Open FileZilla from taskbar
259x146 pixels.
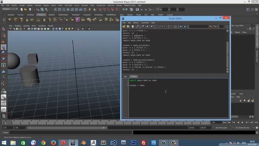pyautogui.click(x=144, y=142)
